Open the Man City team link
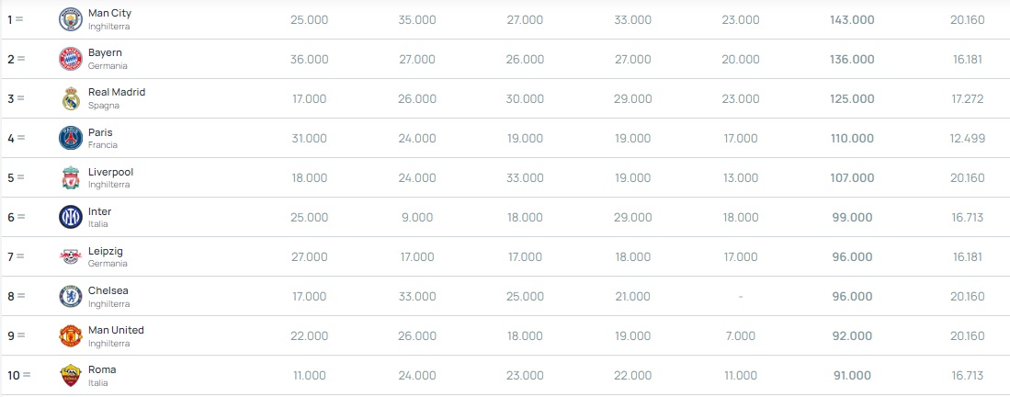This screenshot has height=397, width=1010. (109, 13)
